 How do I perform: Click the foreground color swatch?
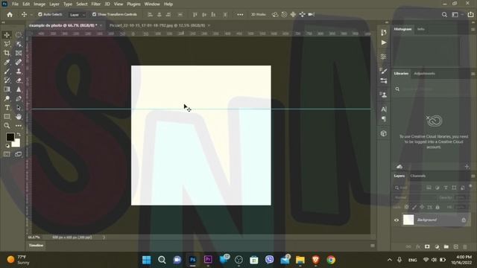[x=10, y=137]
